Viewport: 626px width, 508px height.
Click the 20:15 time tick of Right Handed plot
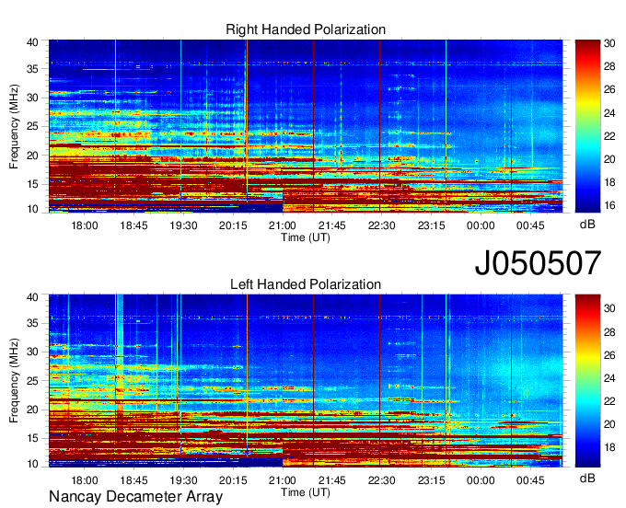[233, 225]
